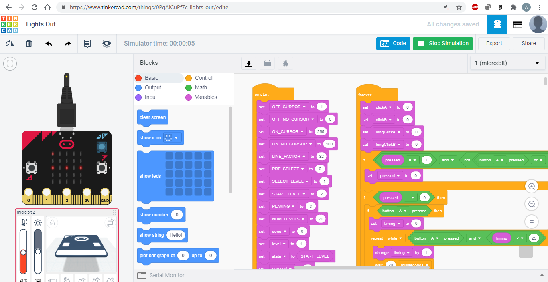Open the code debugger bug icon
548x282 pixels.
tap(285, 63)
